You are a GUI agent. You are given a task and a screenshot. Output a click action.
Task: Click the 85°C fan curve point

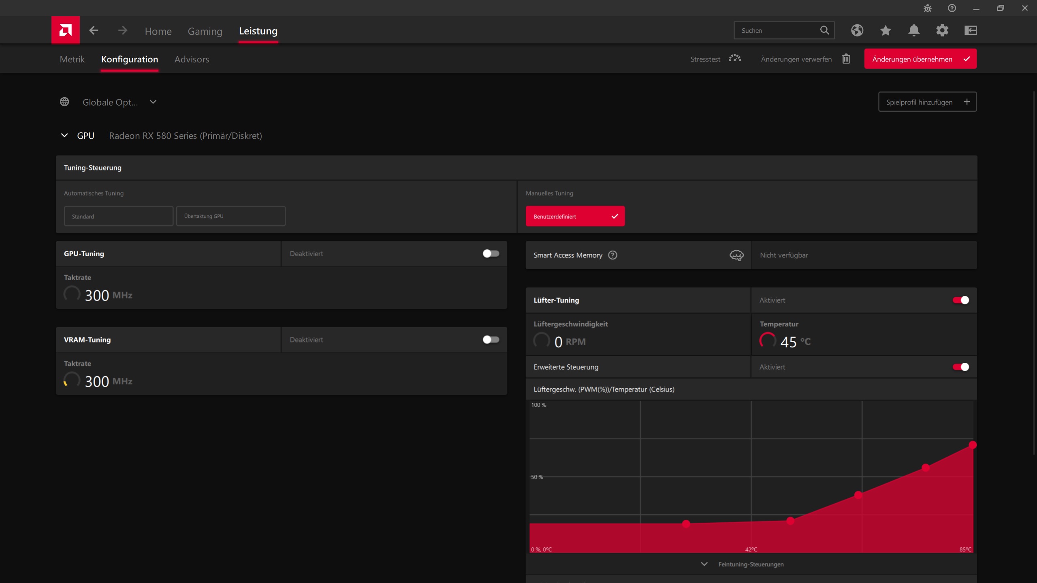(973, 445)
